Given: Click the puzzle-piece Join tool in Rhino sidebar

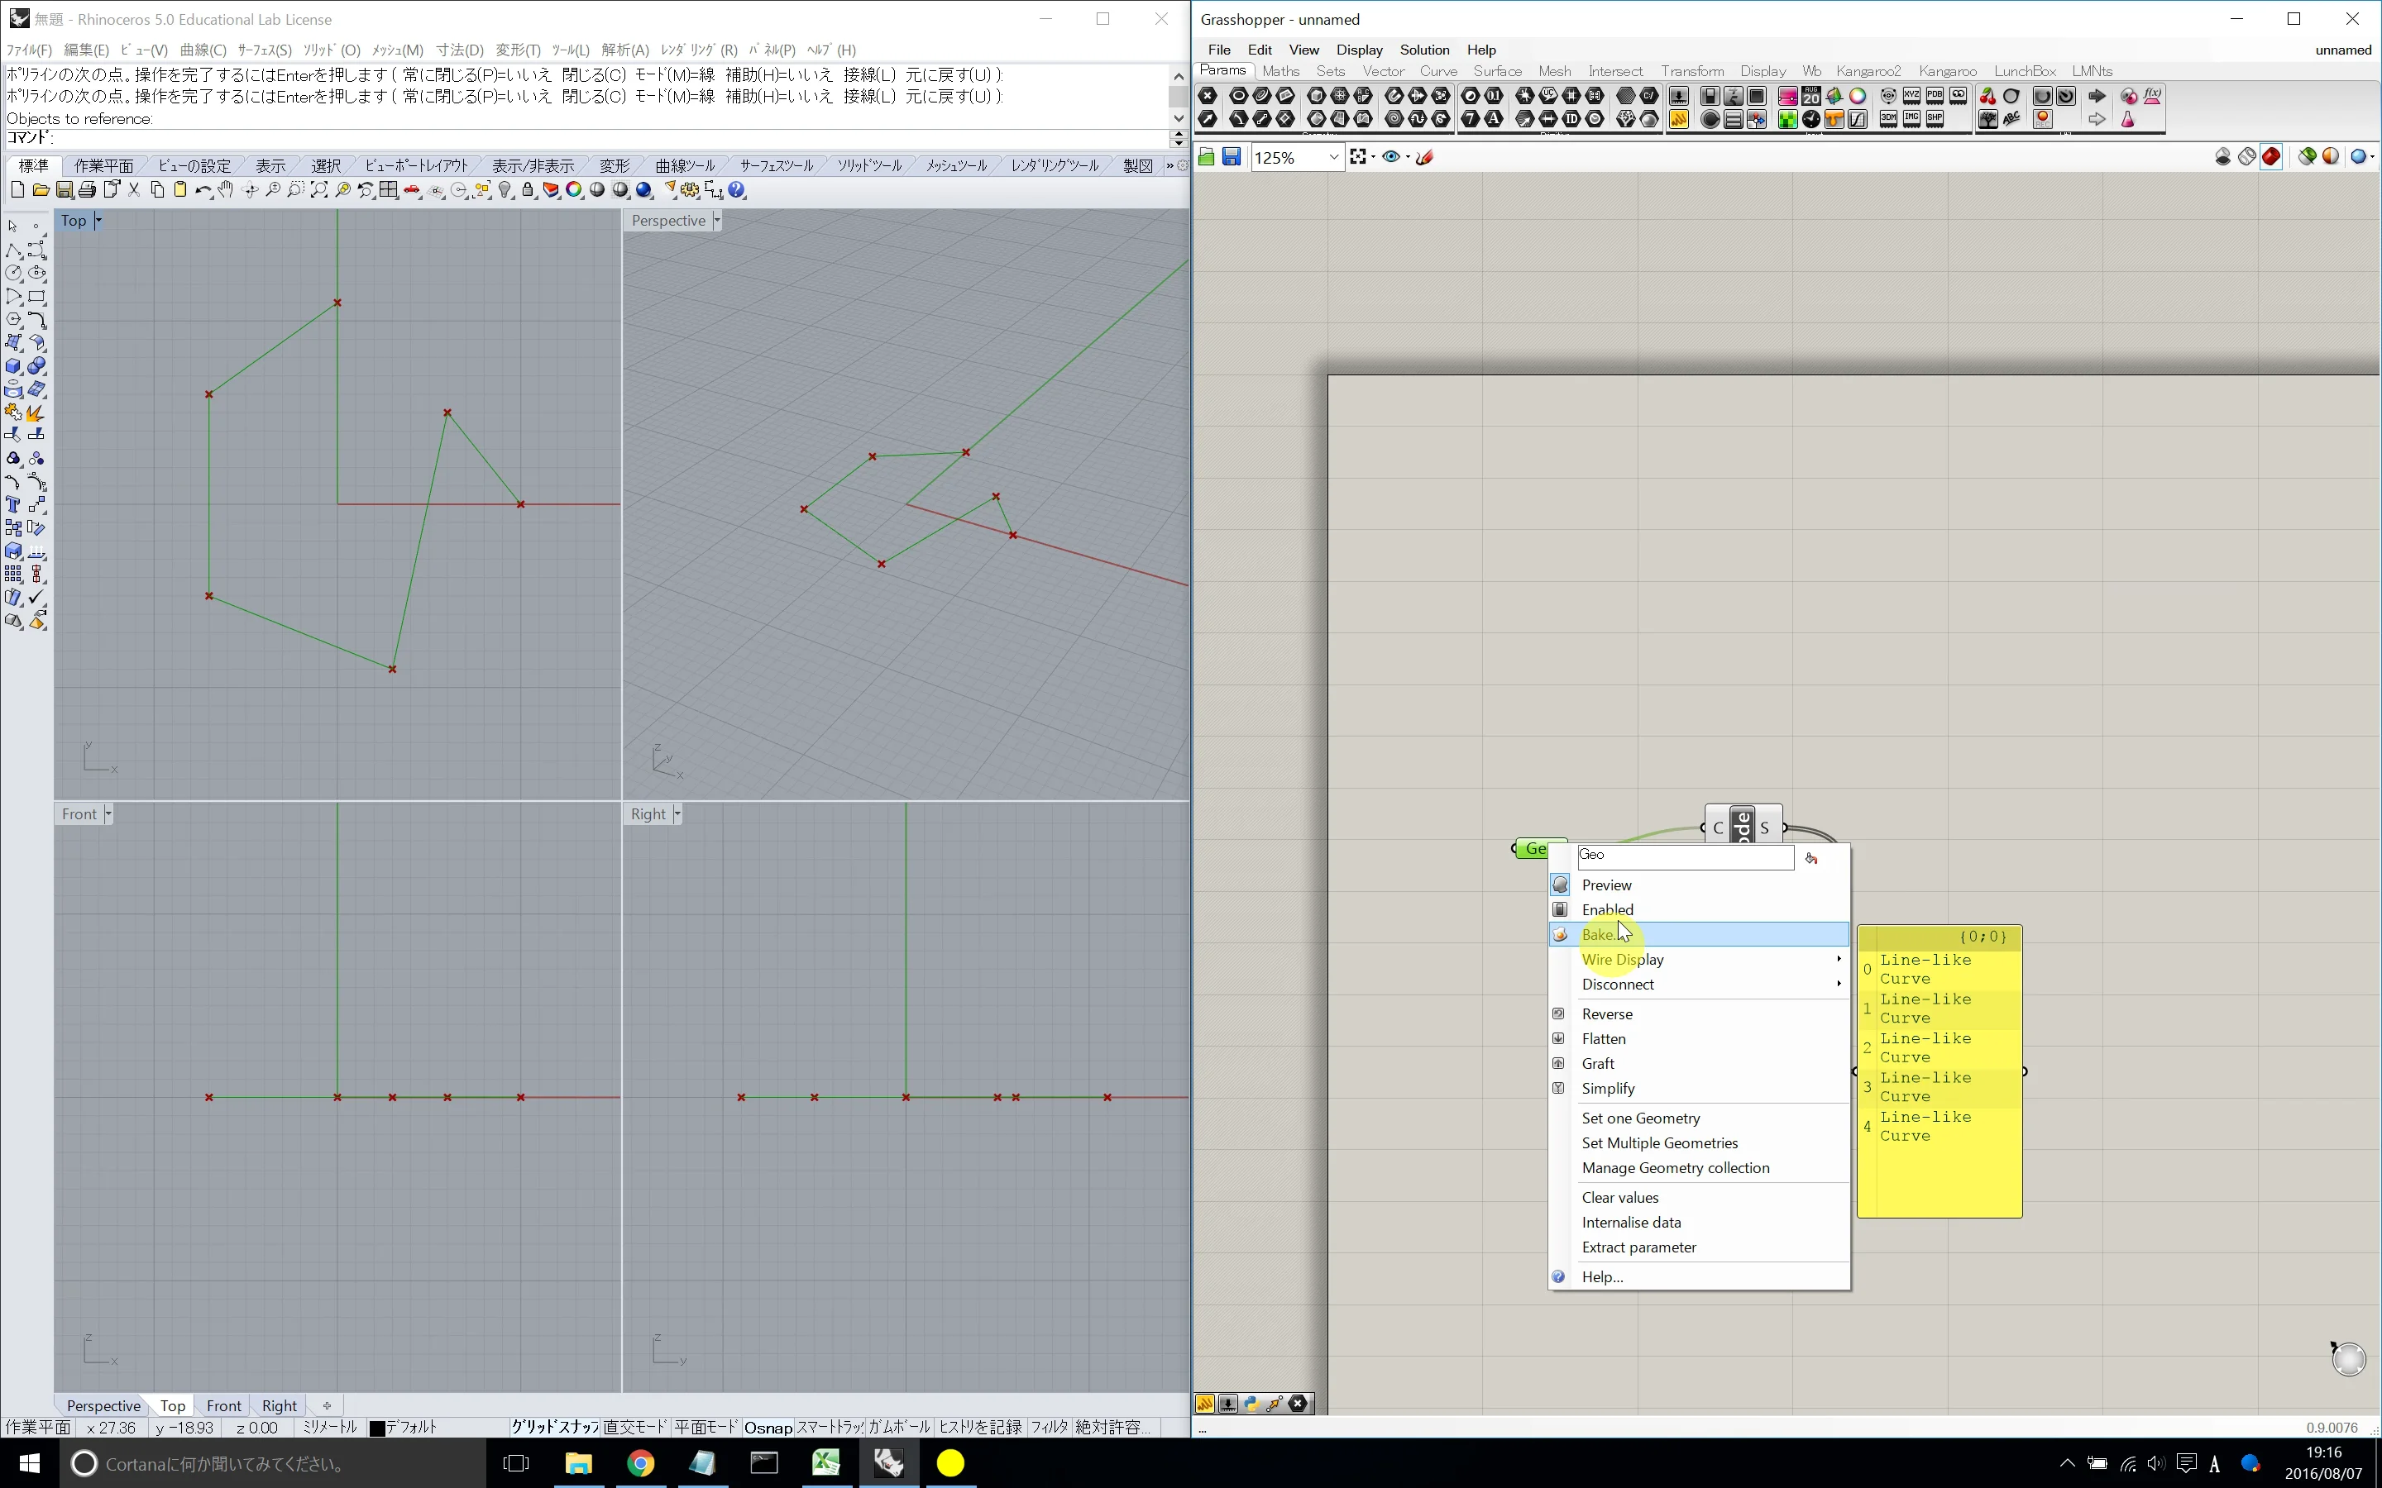Looking at the screenshot, I should [14, 413].
